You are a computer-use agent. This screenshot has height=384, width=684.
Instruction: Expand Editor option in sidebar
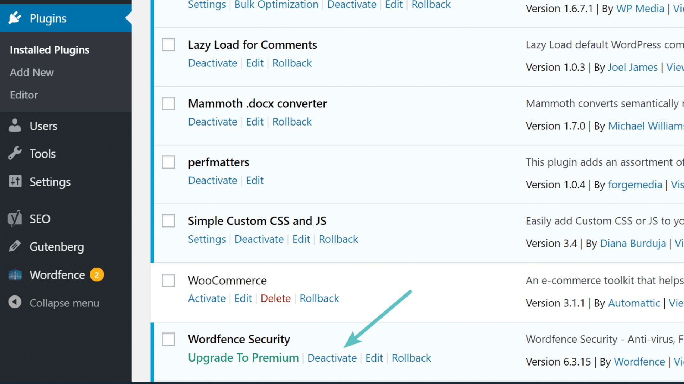coord(24,95)
